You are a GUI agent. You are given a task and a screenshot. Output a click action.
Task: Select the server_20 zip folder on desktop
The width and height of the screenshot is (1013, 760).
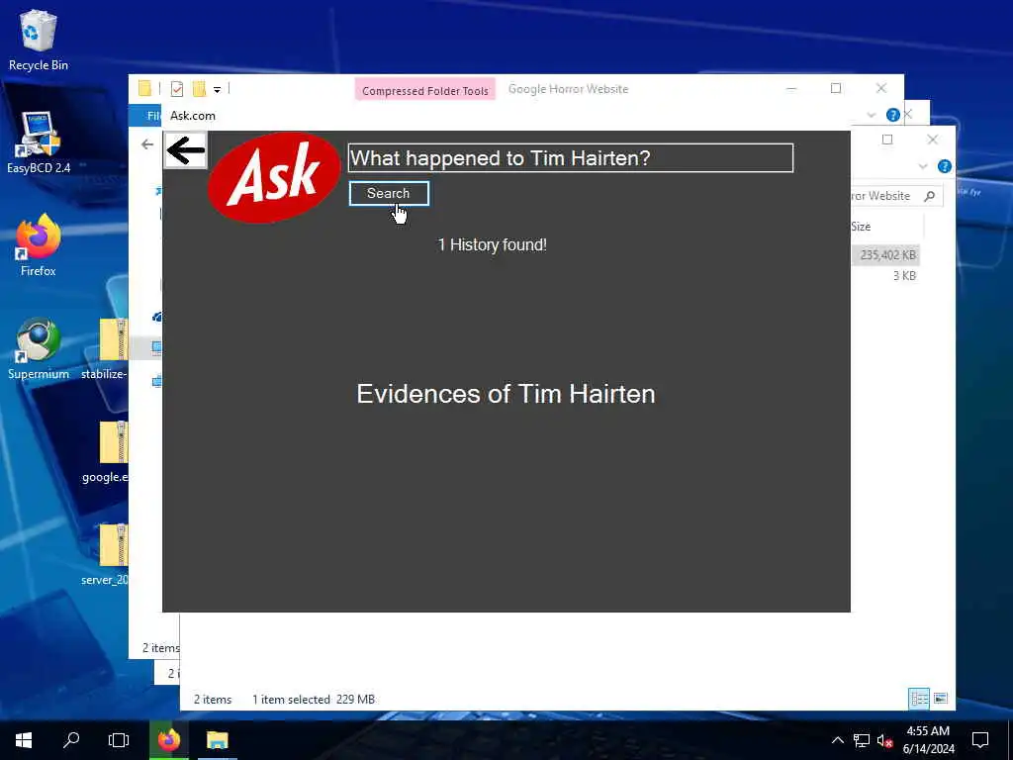tap(105, 554)
